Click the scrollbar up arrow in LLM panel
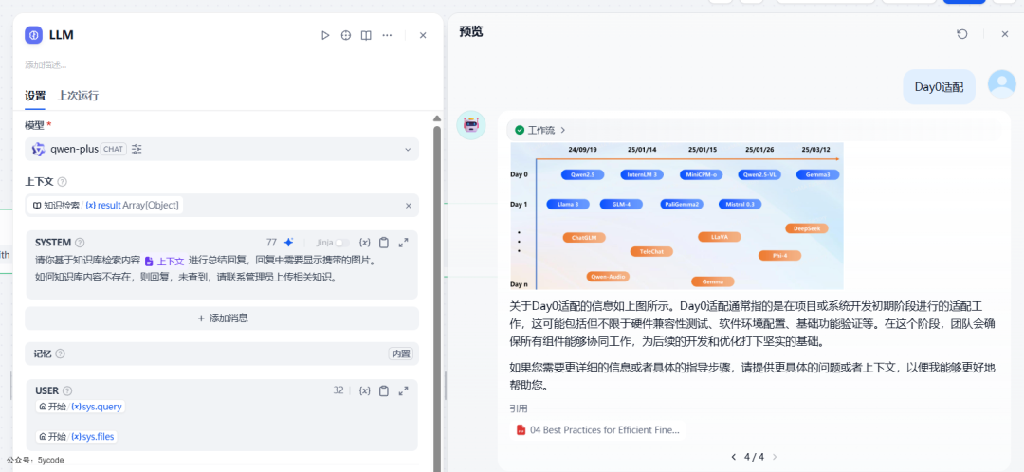The height and width of the screenshot is (472, 1024). (x=437, y=118)
